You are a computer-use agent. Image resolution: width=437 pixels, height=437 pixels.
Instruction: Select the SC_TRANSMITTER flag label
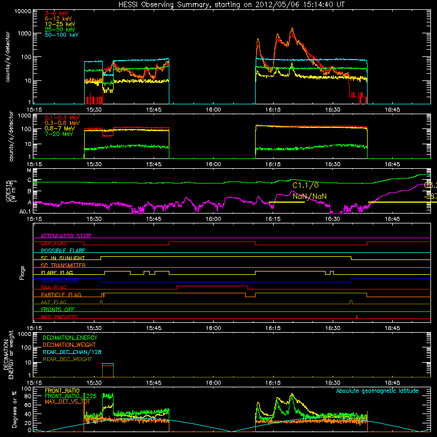click(63, 265)
